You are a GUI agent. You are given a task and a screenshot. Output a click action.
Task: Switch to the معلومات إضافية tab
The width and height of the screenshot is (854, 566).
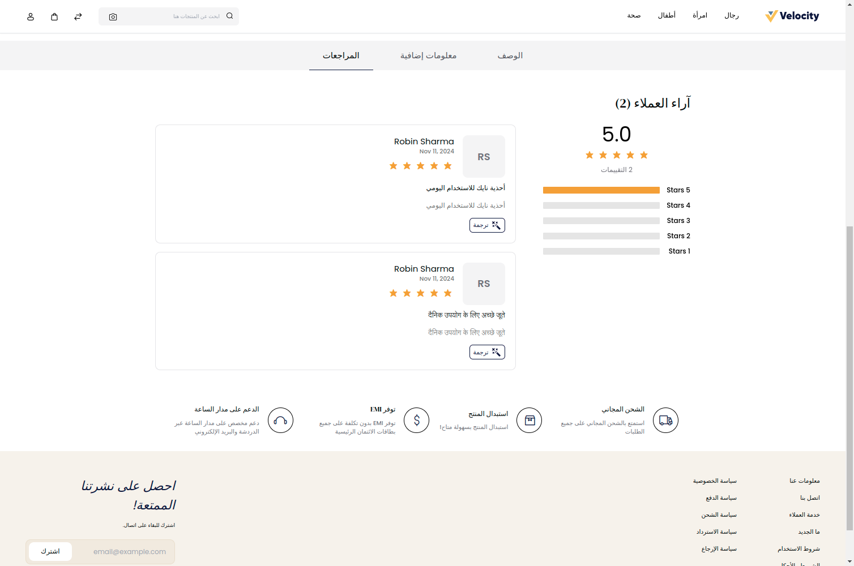point(428,55)
